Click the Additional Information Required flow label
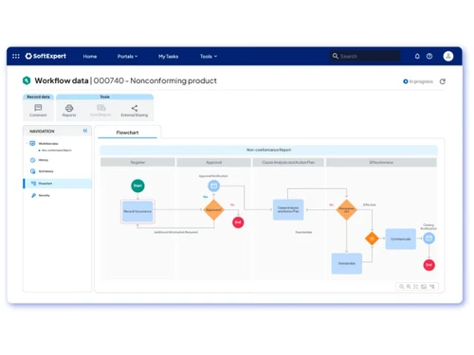Image resolution: width=474 pixels, height=355 pixels. [x=176, y=232]
